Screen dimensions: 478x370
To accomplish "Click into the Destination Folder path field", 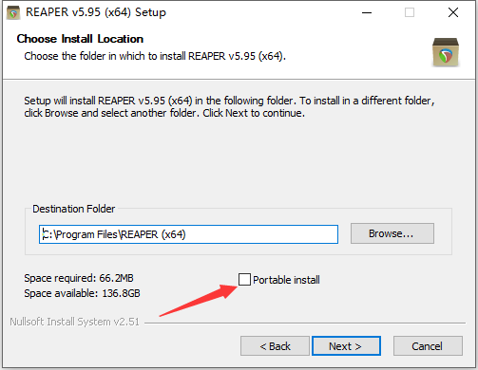I will pyautogui.click(x=188, y=234).
